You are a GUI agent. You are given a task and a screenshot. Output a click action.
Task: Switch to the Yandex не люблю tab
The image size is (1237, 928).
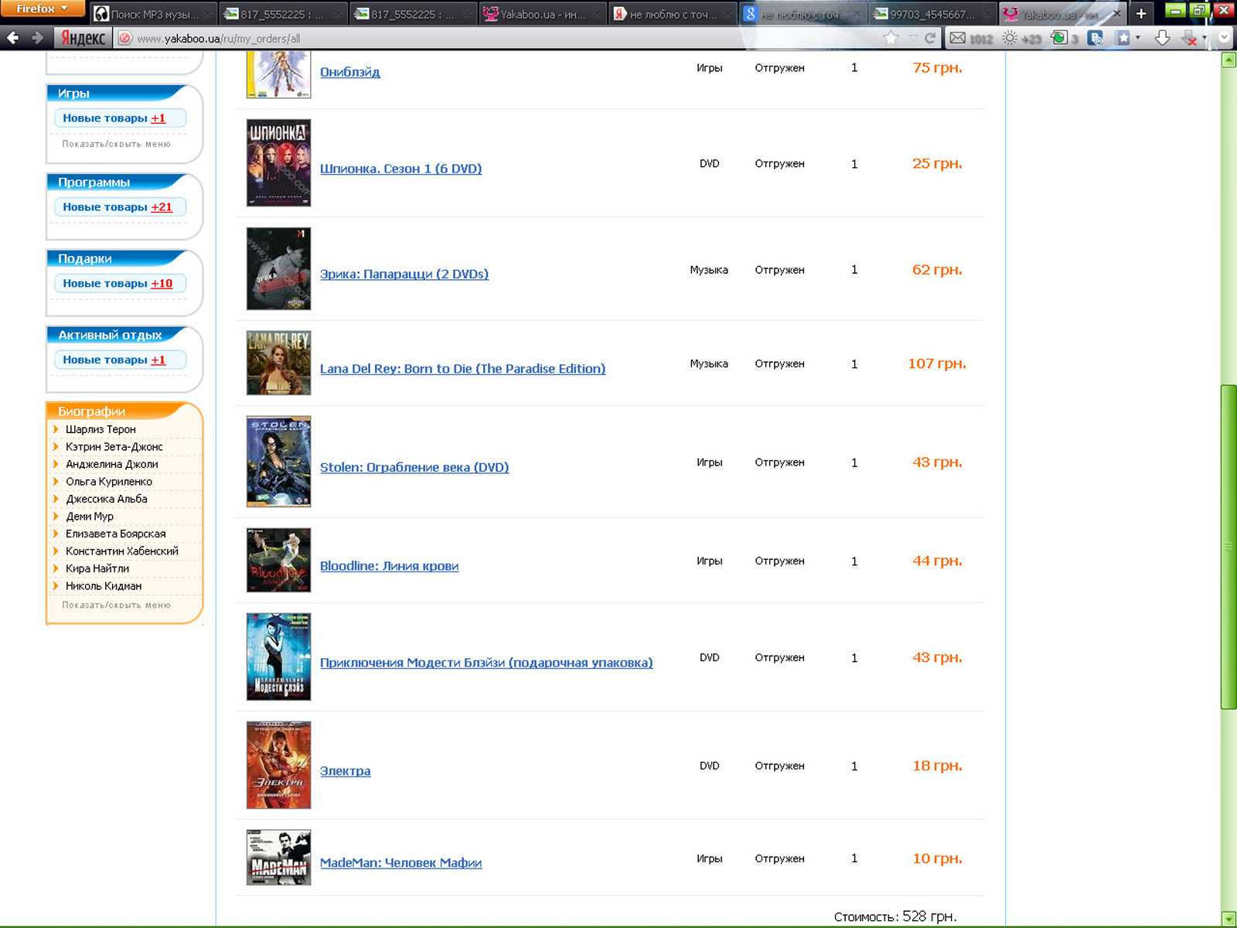click(x=673, y=14)
